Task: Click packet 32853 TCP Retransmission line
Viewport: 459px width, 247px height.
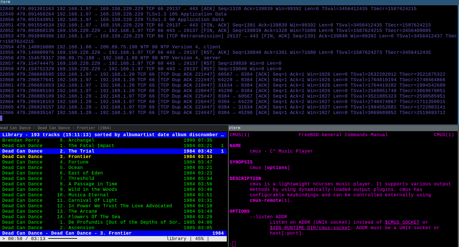Action: coord(228,39)
